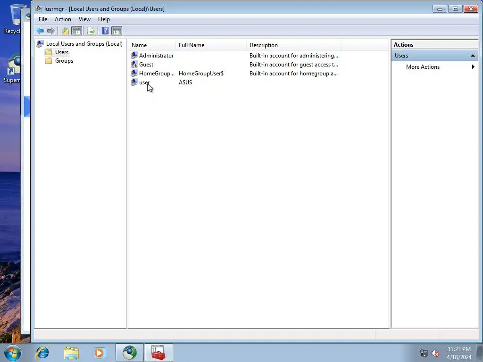Click the Local Users and Groups root icon
The width and height of the screenshot is (483, 362).
pyautogui.click(x=40, y=44)
